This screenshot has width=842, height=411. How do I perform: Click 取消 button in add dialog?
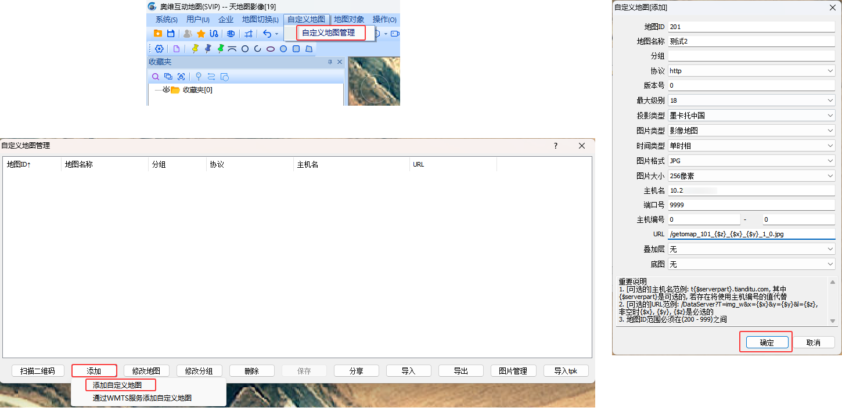tap(814, 342)
